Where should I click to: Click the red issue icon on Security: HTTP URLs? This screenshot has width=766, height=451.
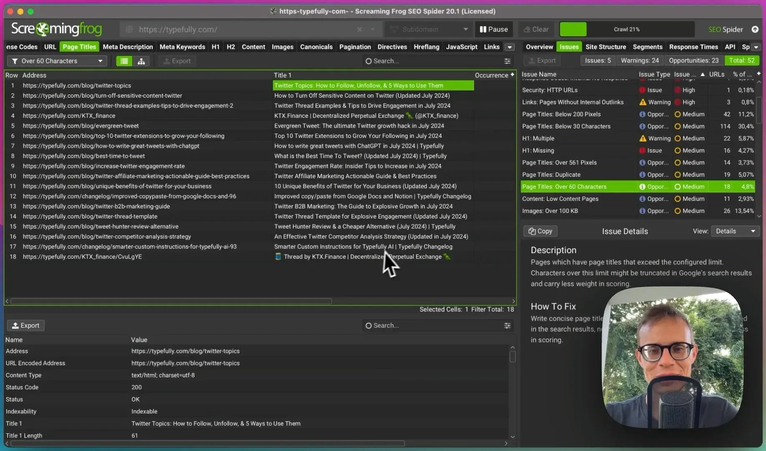(x=643, y=90)
